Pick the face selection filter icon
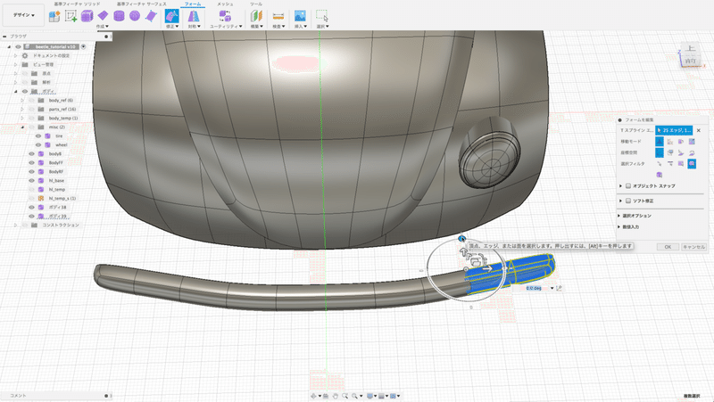Image resolution: width=714 pixels, height=402 pixels. coord(681,164)
